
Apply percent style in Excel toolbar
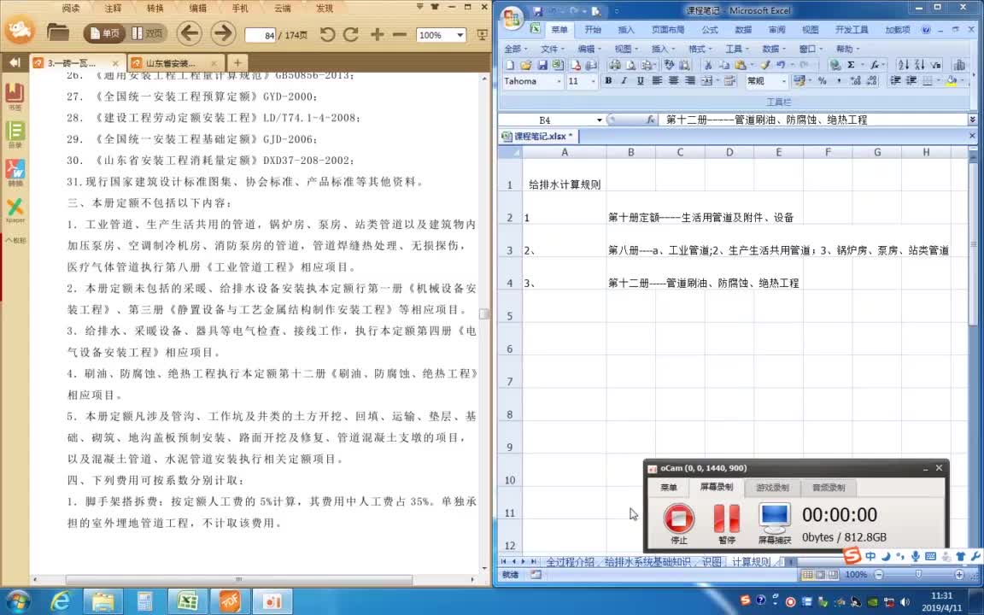point(822,81)
